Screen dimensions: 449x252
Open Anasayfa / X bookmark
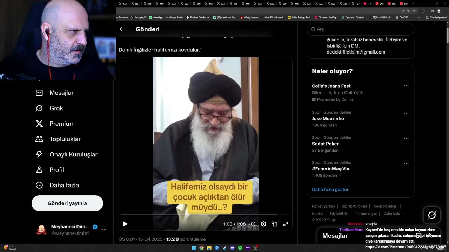pyautogui.click(x=139, y=17)
